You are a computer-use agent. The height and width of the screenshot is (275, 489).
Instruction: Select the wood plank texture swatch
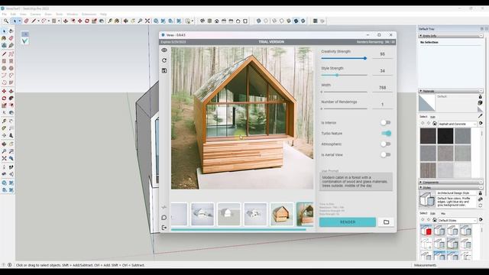pos(428,170)
